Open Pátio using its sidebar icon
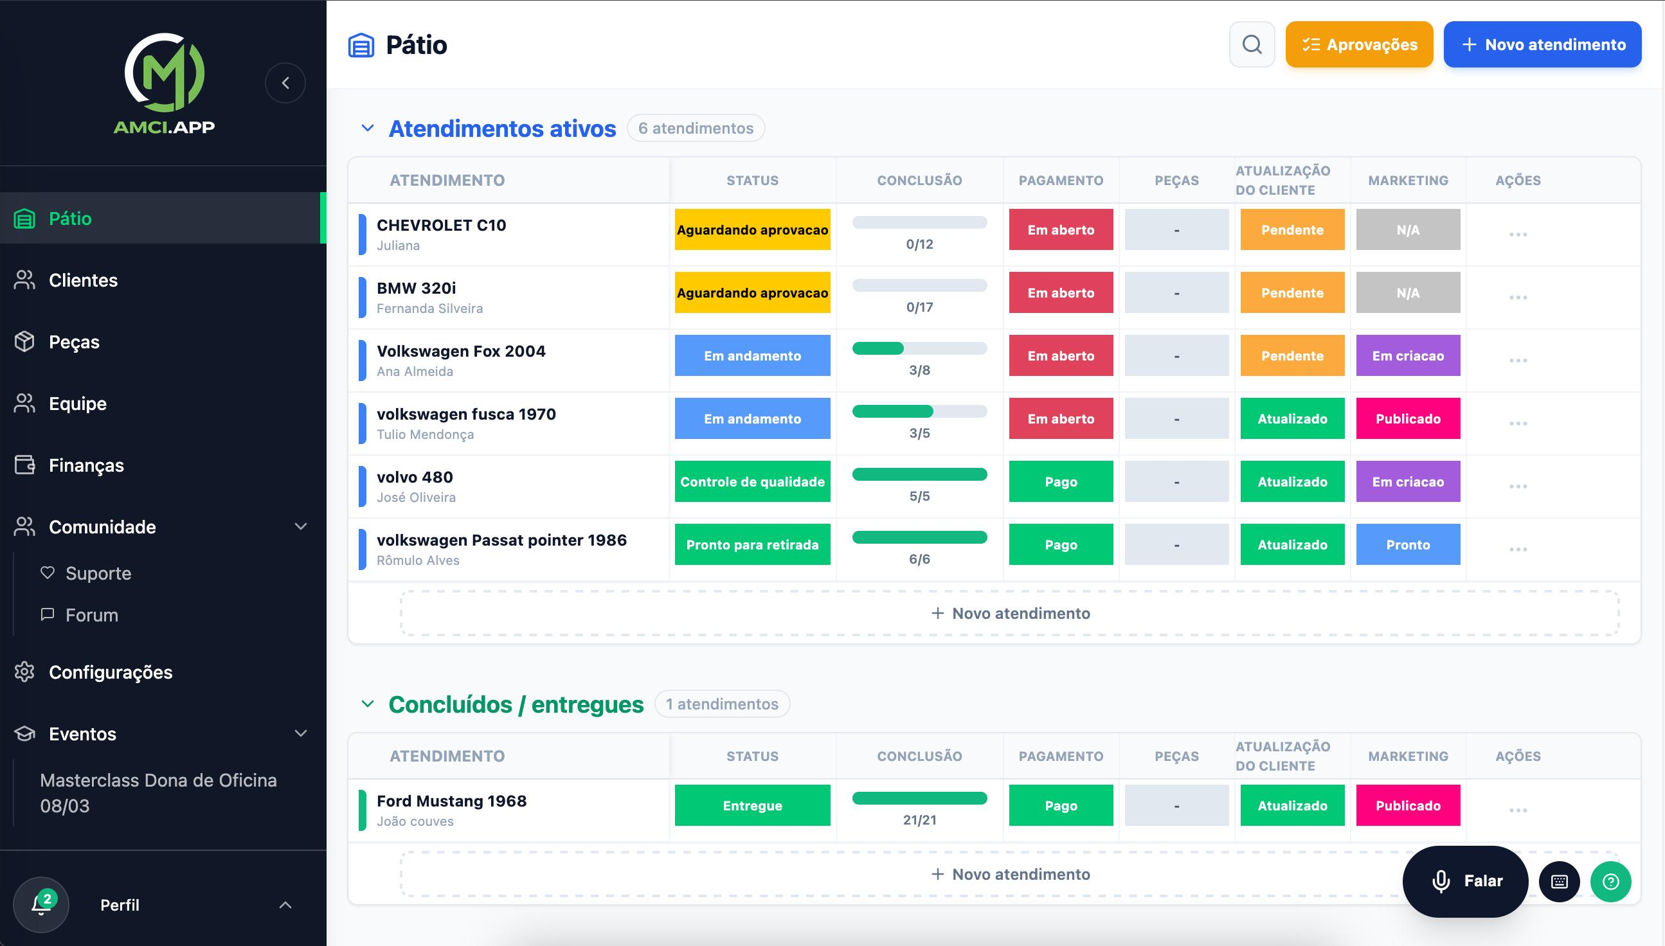The image size is (1665, 946). coord(24,219)
